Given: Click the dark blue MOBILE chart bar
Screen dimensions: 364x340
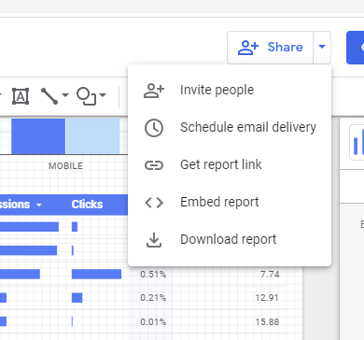Looking at the screenshot, I should tap(38, 136).
